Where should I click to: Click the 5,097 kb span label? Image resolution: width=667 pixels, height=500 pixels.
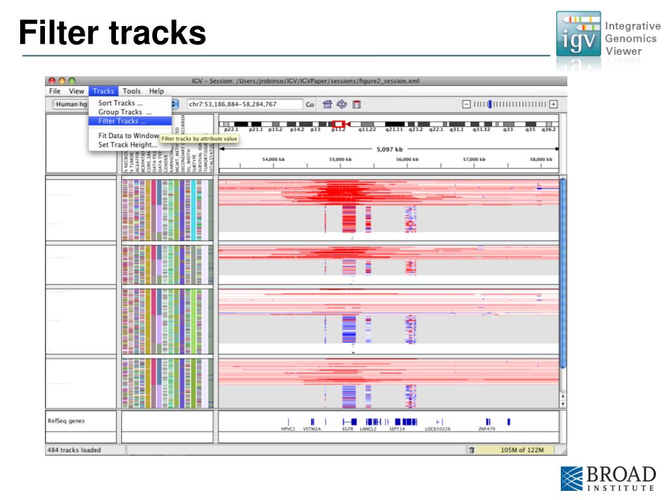pos(390,149)
